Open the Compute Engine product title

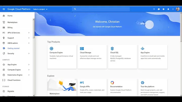pyautogui.click(x=56, y=53)
